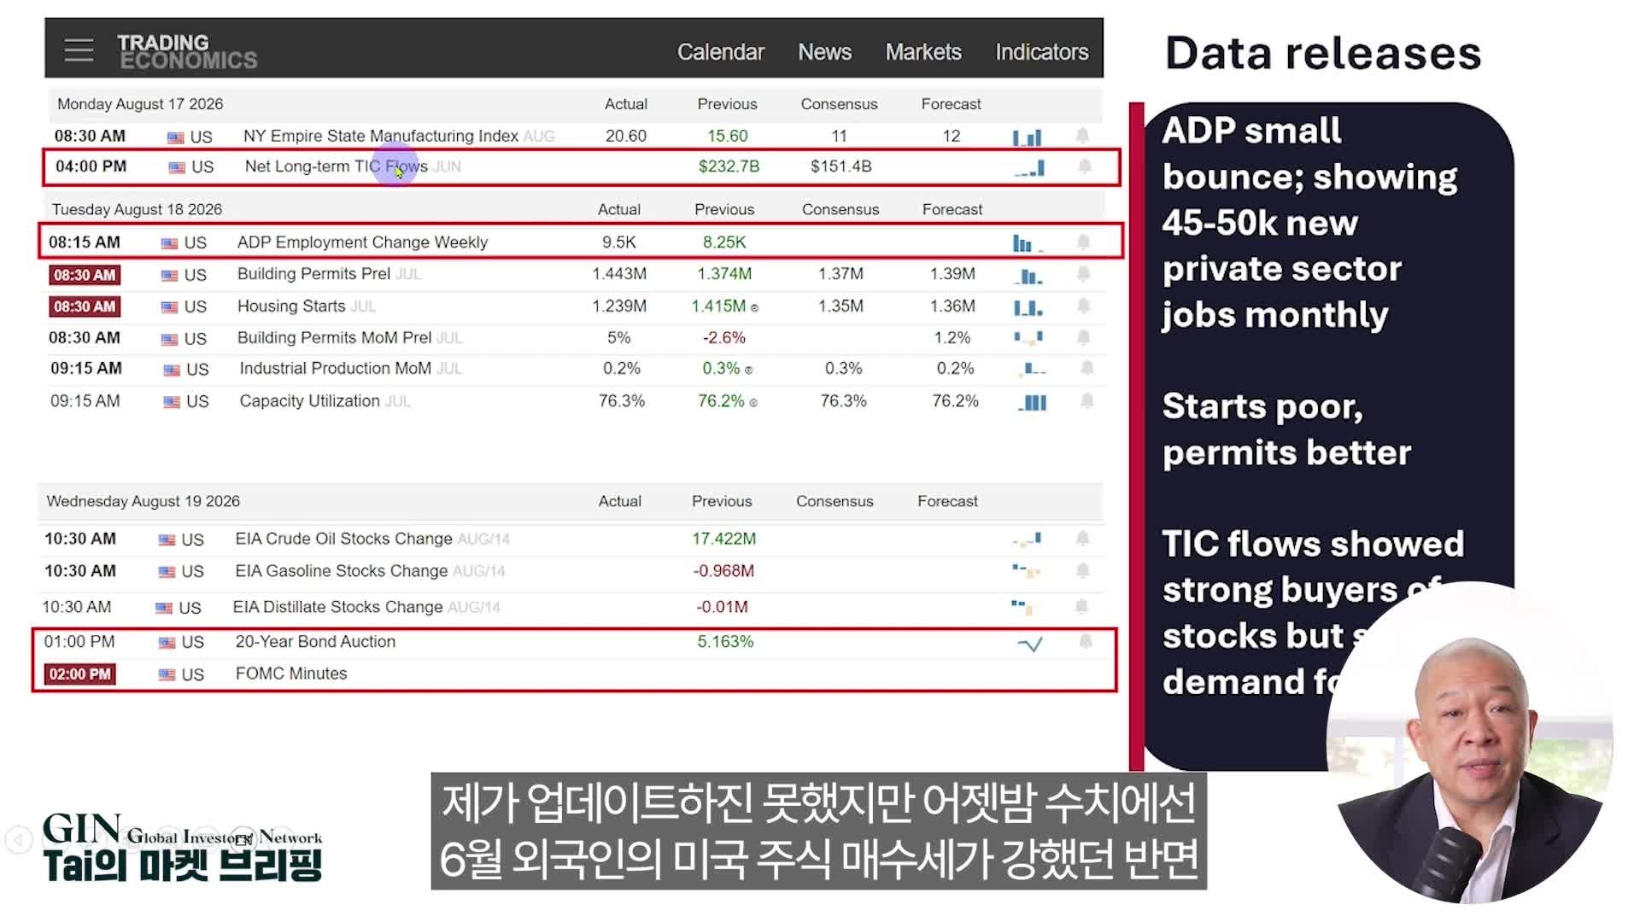Open mini chart icon for Building Permits Prel
The image size is (1640, 922).
pos(1028,276)
